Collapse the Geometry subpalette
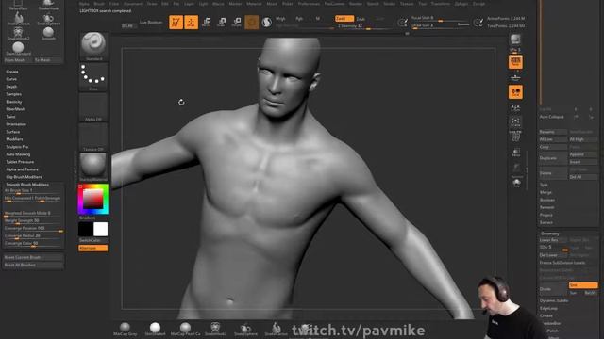 [x=549, y=234]
